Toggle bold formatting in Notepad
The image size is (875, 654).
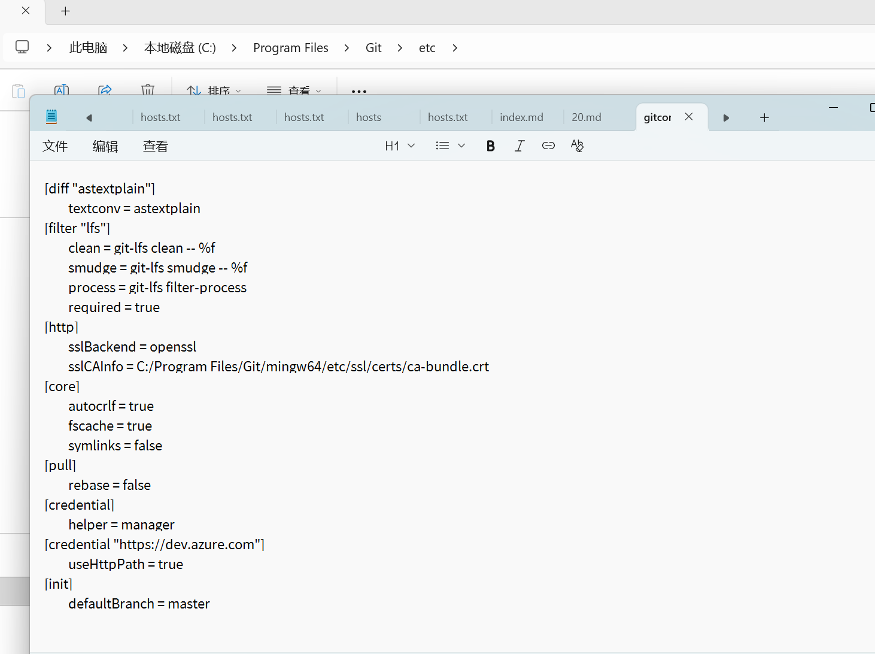point(490,146)
